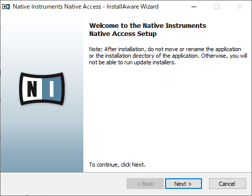Open the system menu via title bar NI icon
Screen dimensions: 252x196
6,7
